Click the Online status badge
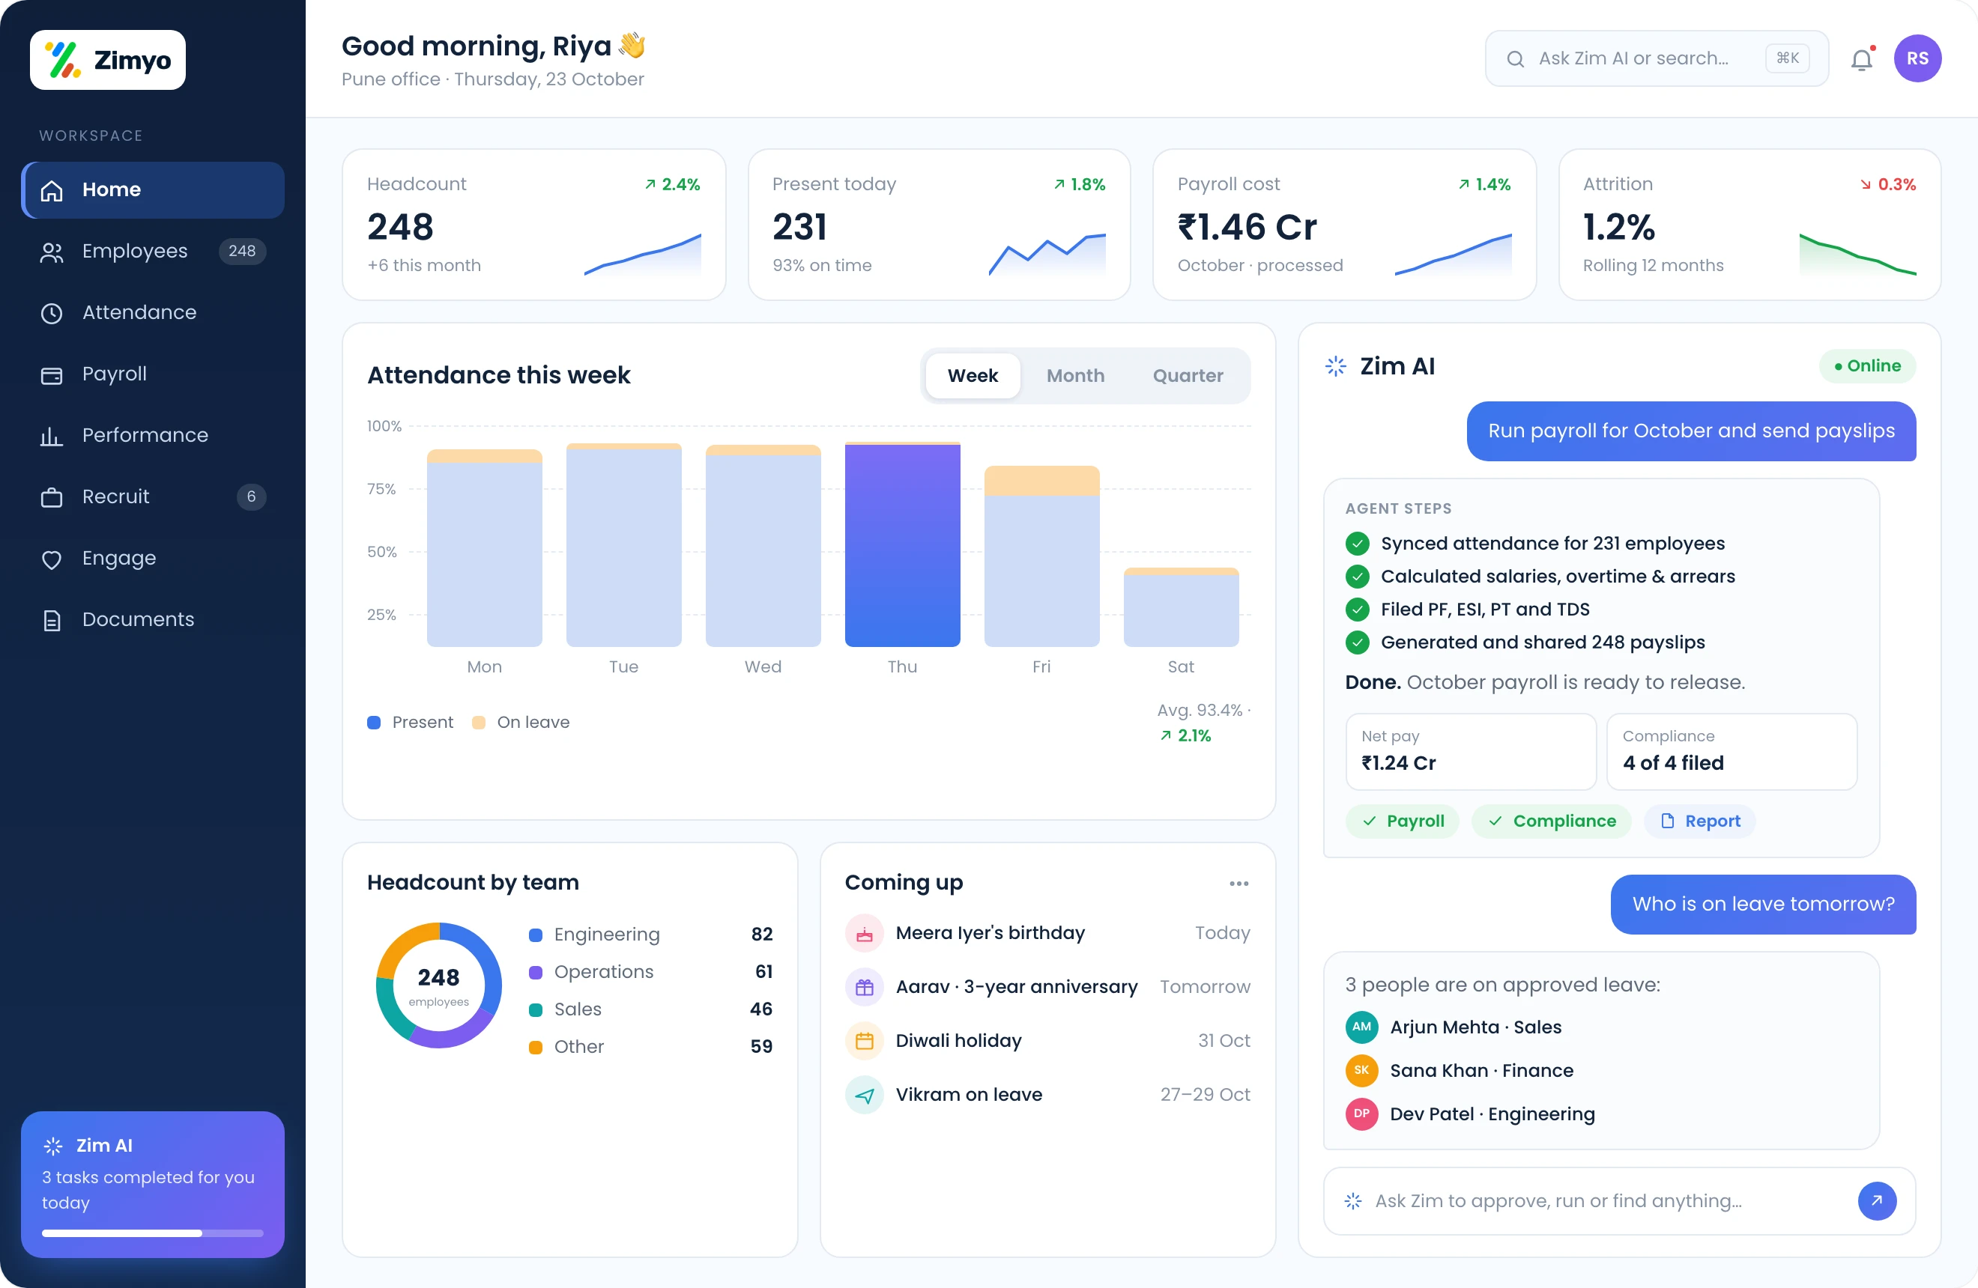Screen dimensions: 1978x1288 (x=1867, y=366)
